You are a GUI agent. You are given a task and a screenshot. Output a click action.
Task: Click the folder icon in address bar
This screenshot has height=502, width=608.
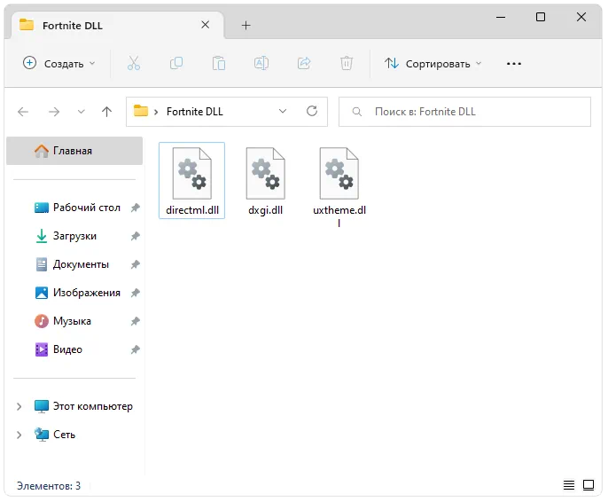(141, 111)
